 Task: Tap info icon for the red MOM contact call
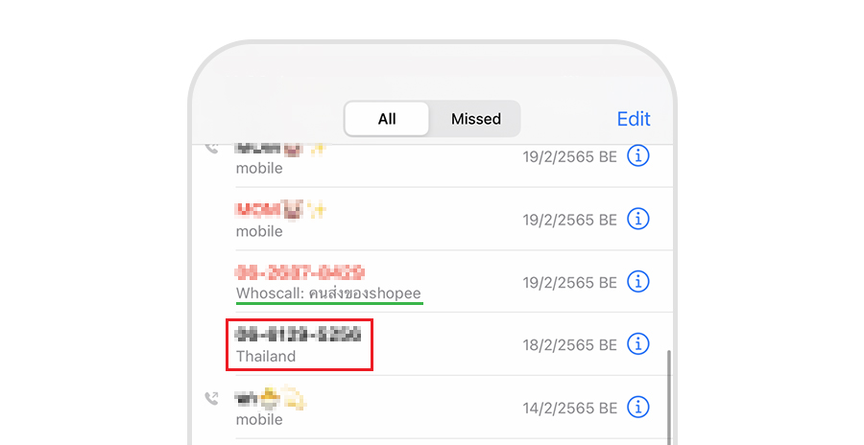(638, 219)
